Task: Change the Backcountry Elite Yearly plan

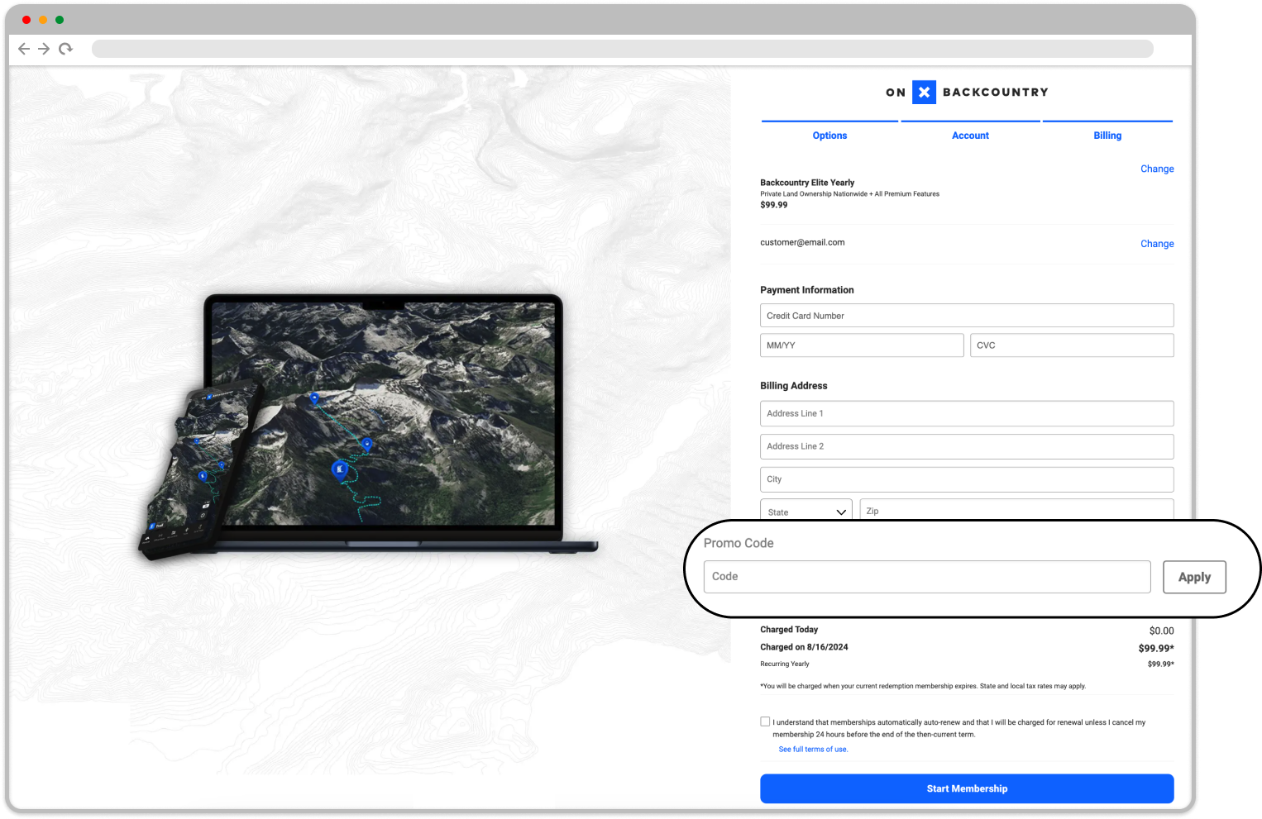Action: (1156, 169)
